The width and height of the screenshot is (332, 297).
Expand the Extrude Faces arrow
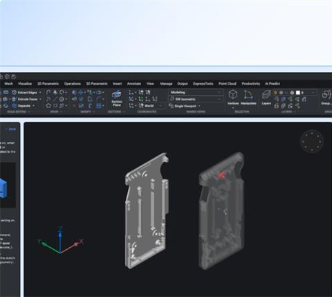click(x=41, y=99)
